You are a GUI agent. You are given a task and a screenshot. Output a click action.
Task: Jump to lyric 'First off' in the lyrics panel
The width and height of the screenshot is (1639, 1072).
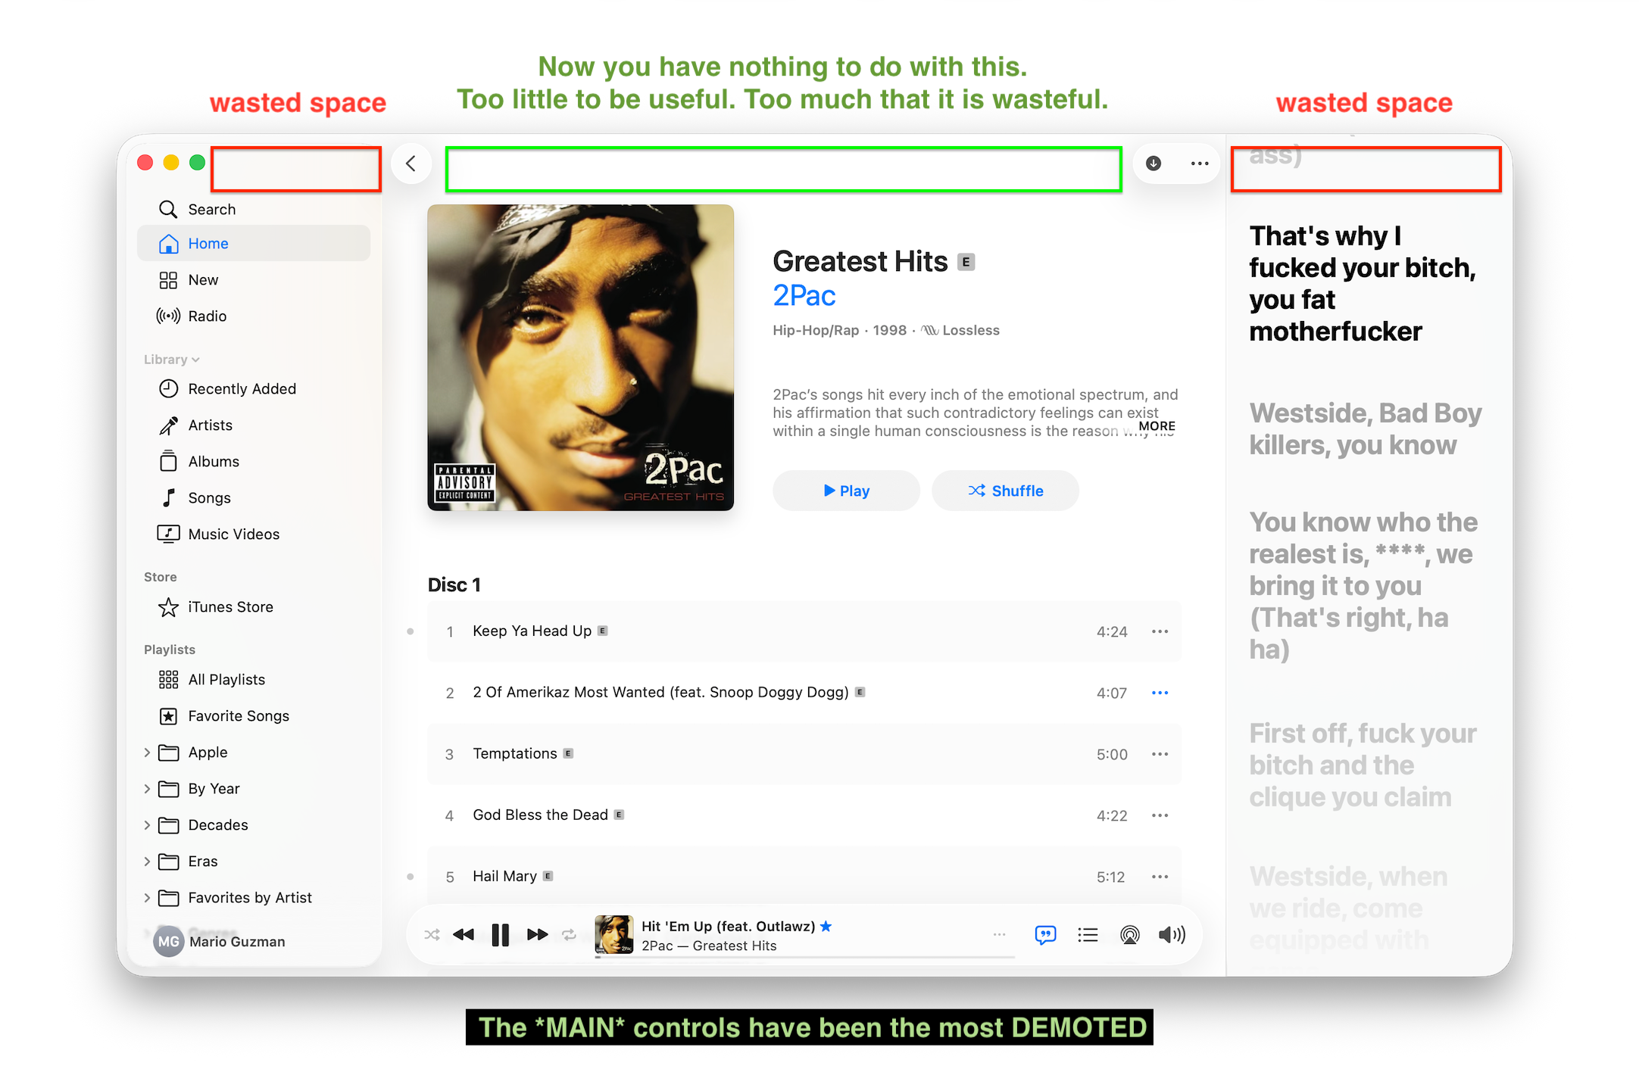[x=1363, y=765]
